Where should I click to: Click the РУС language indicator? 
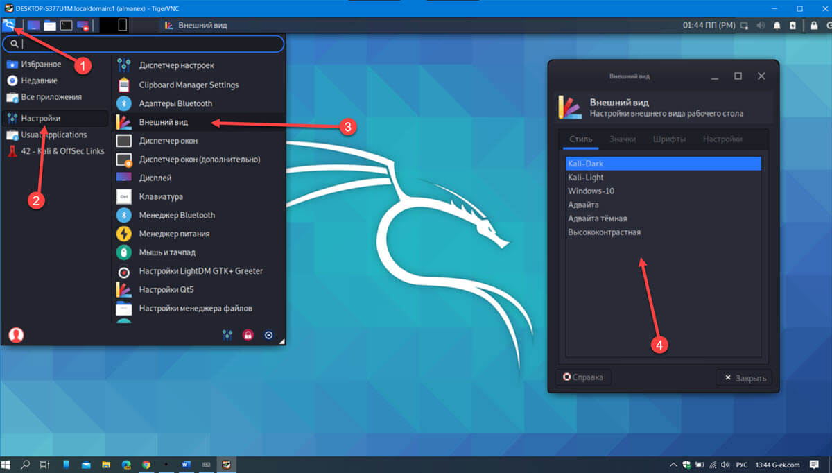click(x=741, y=465)
